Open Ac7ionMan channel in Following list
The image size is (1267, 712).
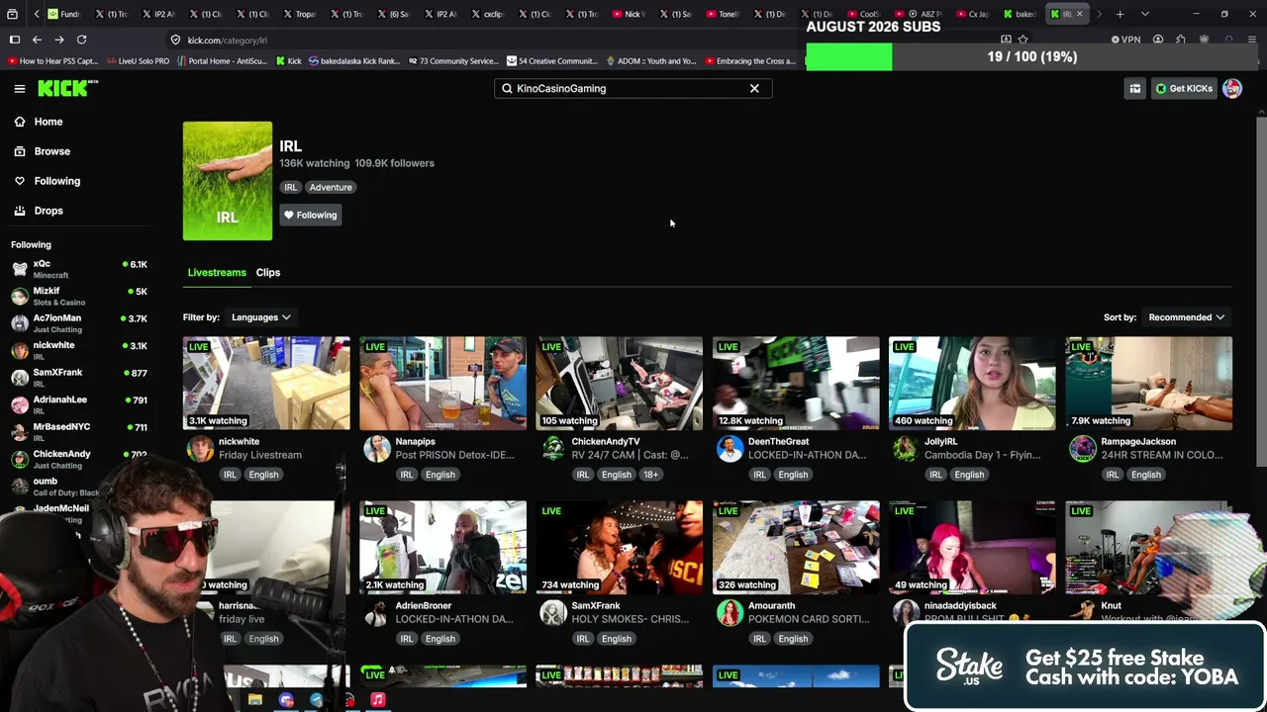79,322
